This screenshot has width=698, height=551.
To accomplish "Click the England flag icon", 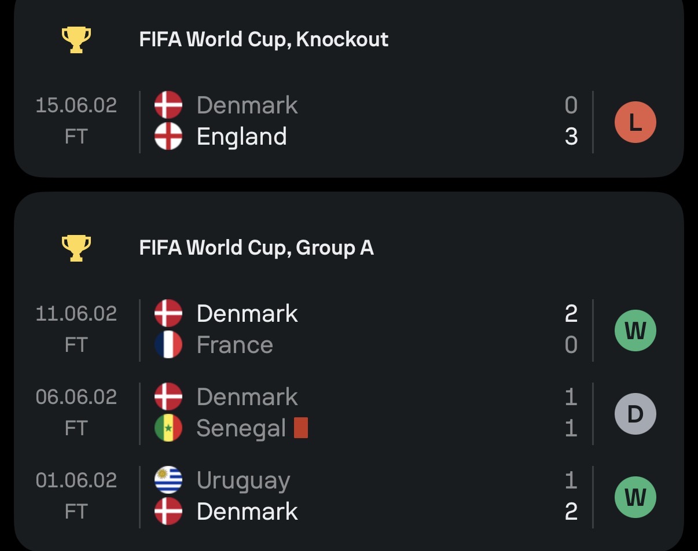I will click(x=168, y=137).
